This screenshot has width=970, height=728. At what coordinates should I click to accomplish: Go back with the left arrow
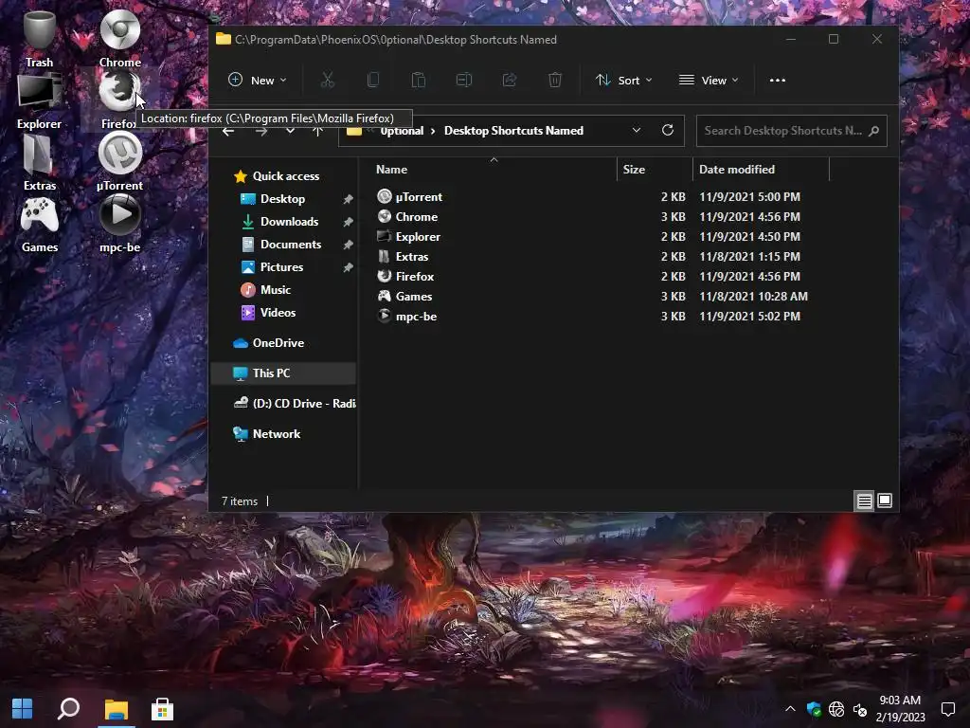[x=228, y=131]
